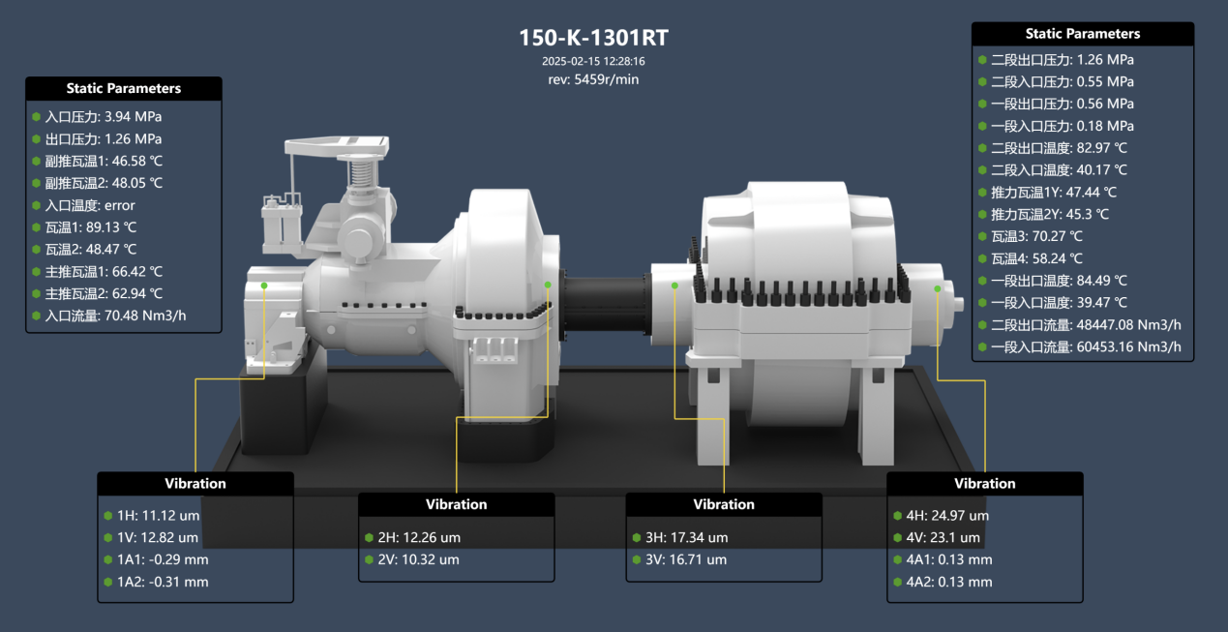The image size is (1228, 632).
Task: Select the Vibration panel header above 3H reading
Action: [724, 504]
